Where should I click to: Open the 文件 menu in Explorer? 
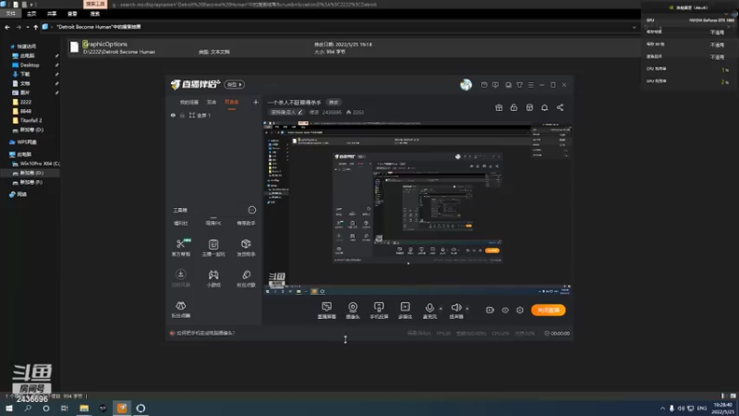coord(11,14)
